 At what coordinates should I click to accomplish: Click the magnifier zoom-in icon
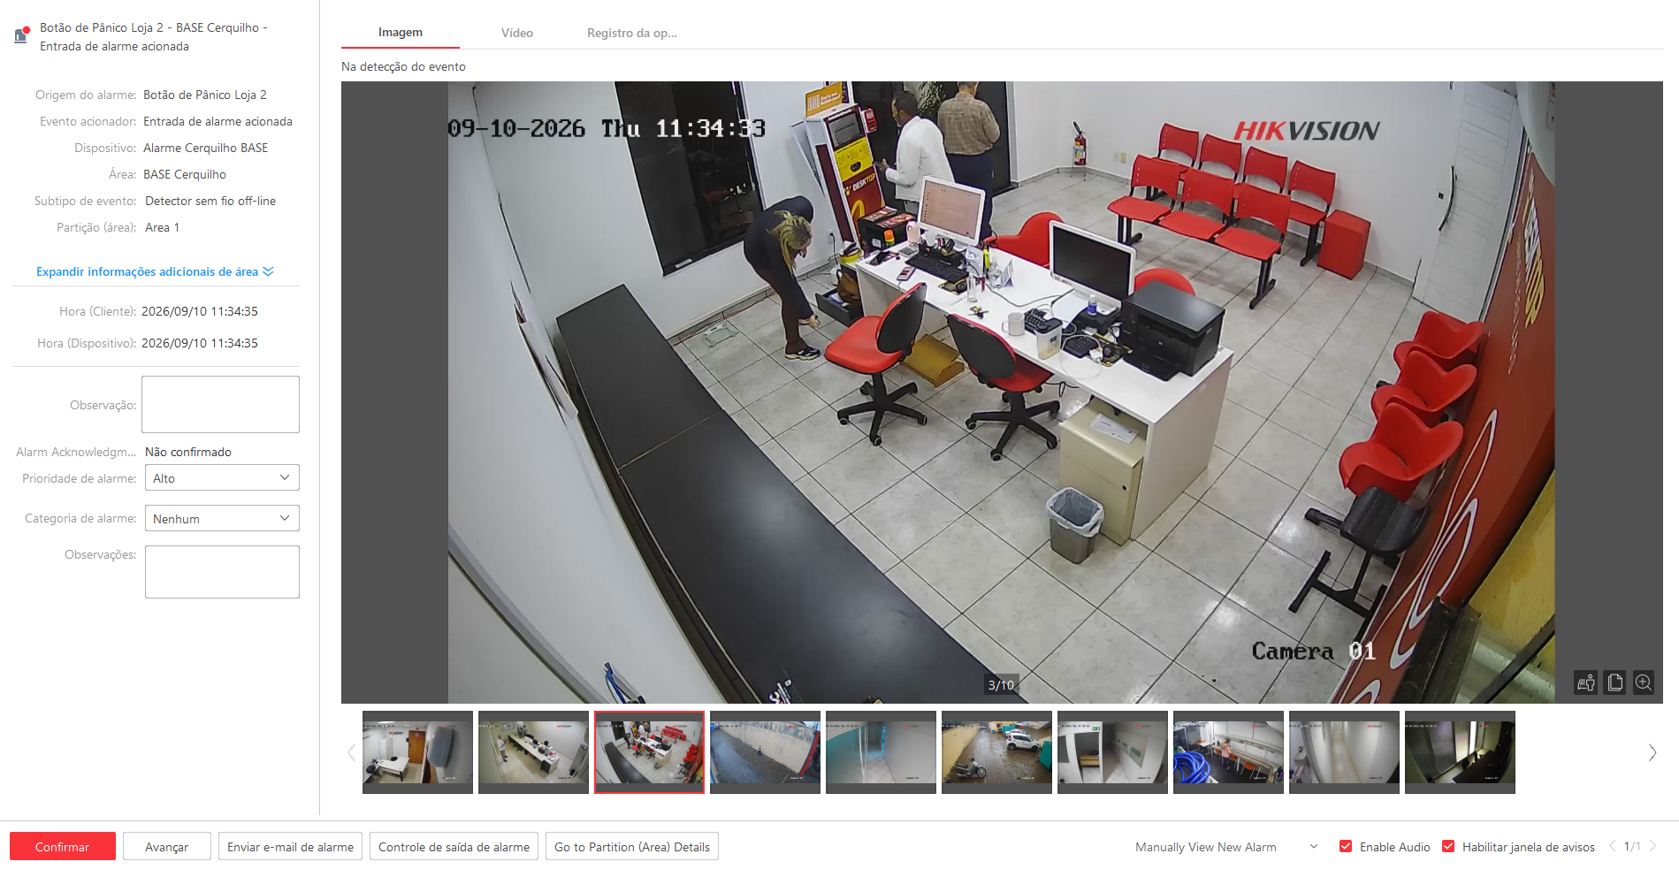click(x=1644, y=682)
